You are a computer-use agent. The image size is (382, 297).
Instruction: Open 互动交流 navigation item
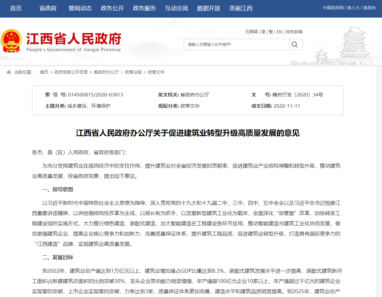pos(177,8)
